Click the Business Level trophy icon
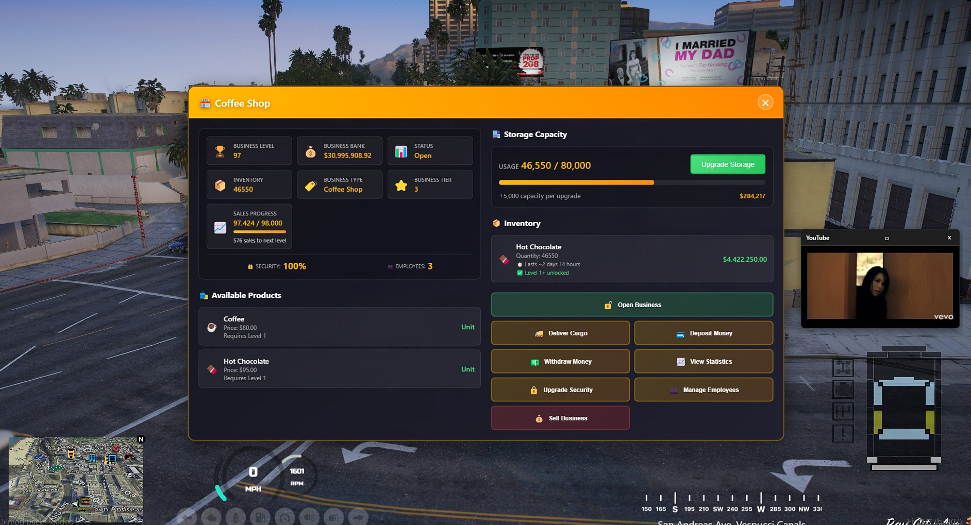The width and height of the screenshot is (971, 525). pos(220,151)
